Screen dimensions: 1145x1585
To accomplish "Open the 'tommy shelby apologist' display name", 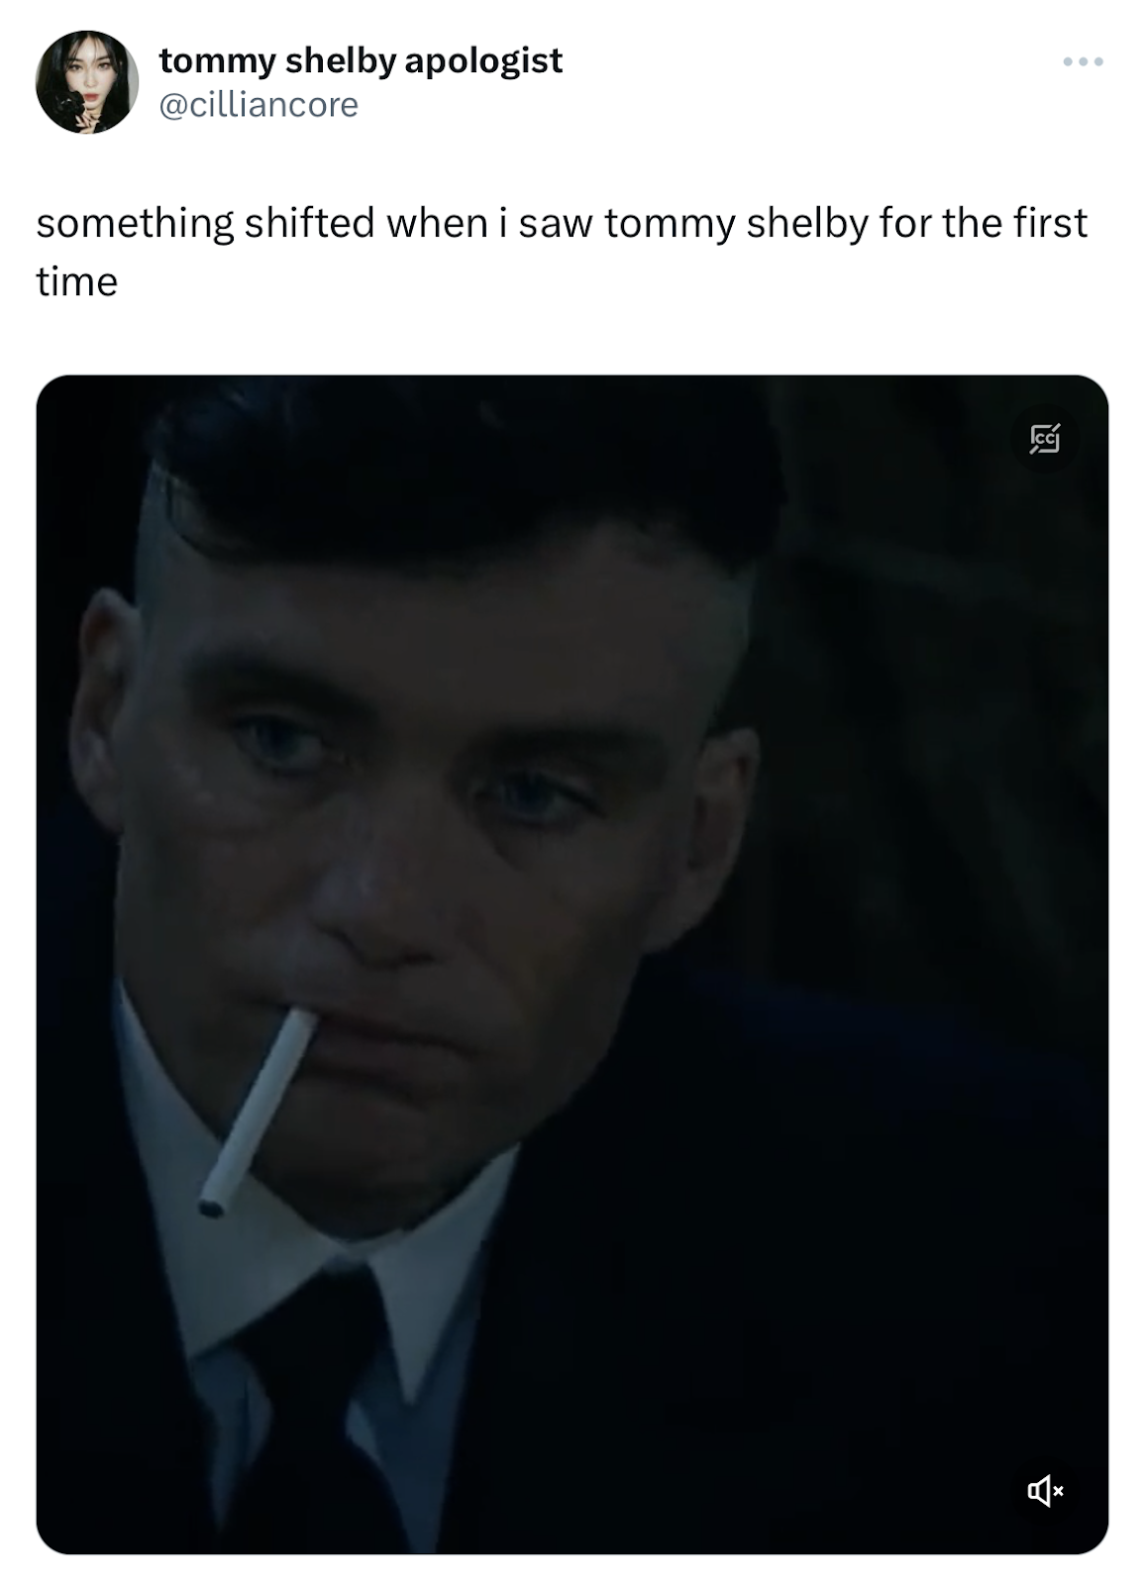I will click(x=361, y=60).
